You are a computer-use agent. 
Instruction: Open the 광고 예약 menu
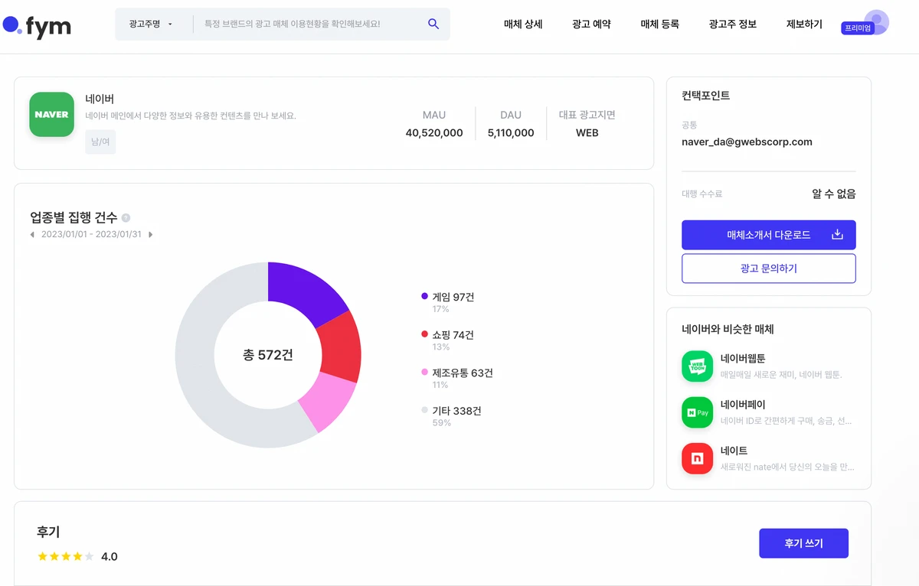pyautogui.click(x=591, y=24)
